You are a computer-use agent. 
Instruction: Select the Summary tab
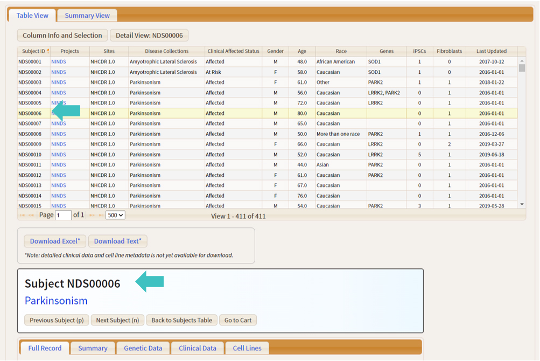tap(93, 348)
